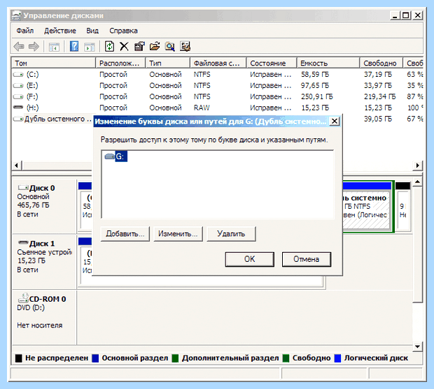Click the Forward arrow toolbar icon
Image resolution: width=434 pixels, height=389 pixels.
point(34,46)
